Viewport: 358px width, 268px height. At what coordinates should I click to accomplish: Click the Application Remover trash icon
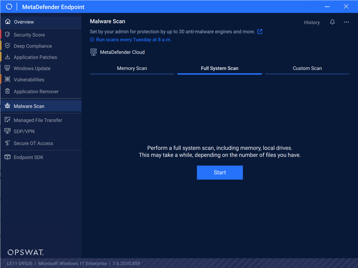8,91
